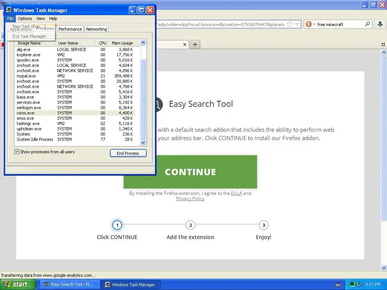Click 359,488 K memory value of mypal.exe
387x290 pixels.
click(x=124, y=76)
